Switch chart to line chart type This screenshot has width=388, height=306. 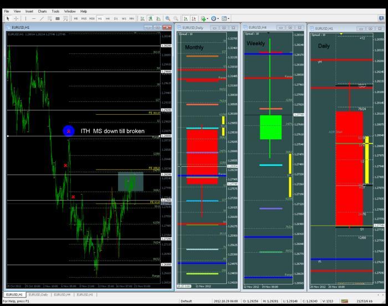(159, 18)
